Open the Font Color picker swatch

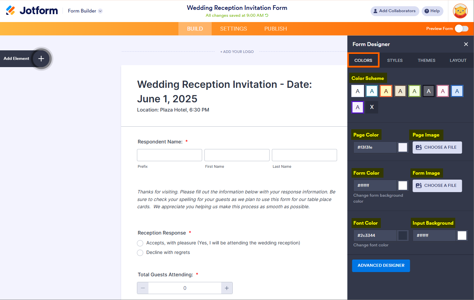click(x=403, y=236)
